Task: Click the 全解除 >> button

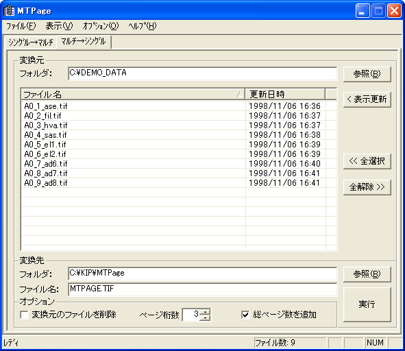Action: click(x=367, y=187)
